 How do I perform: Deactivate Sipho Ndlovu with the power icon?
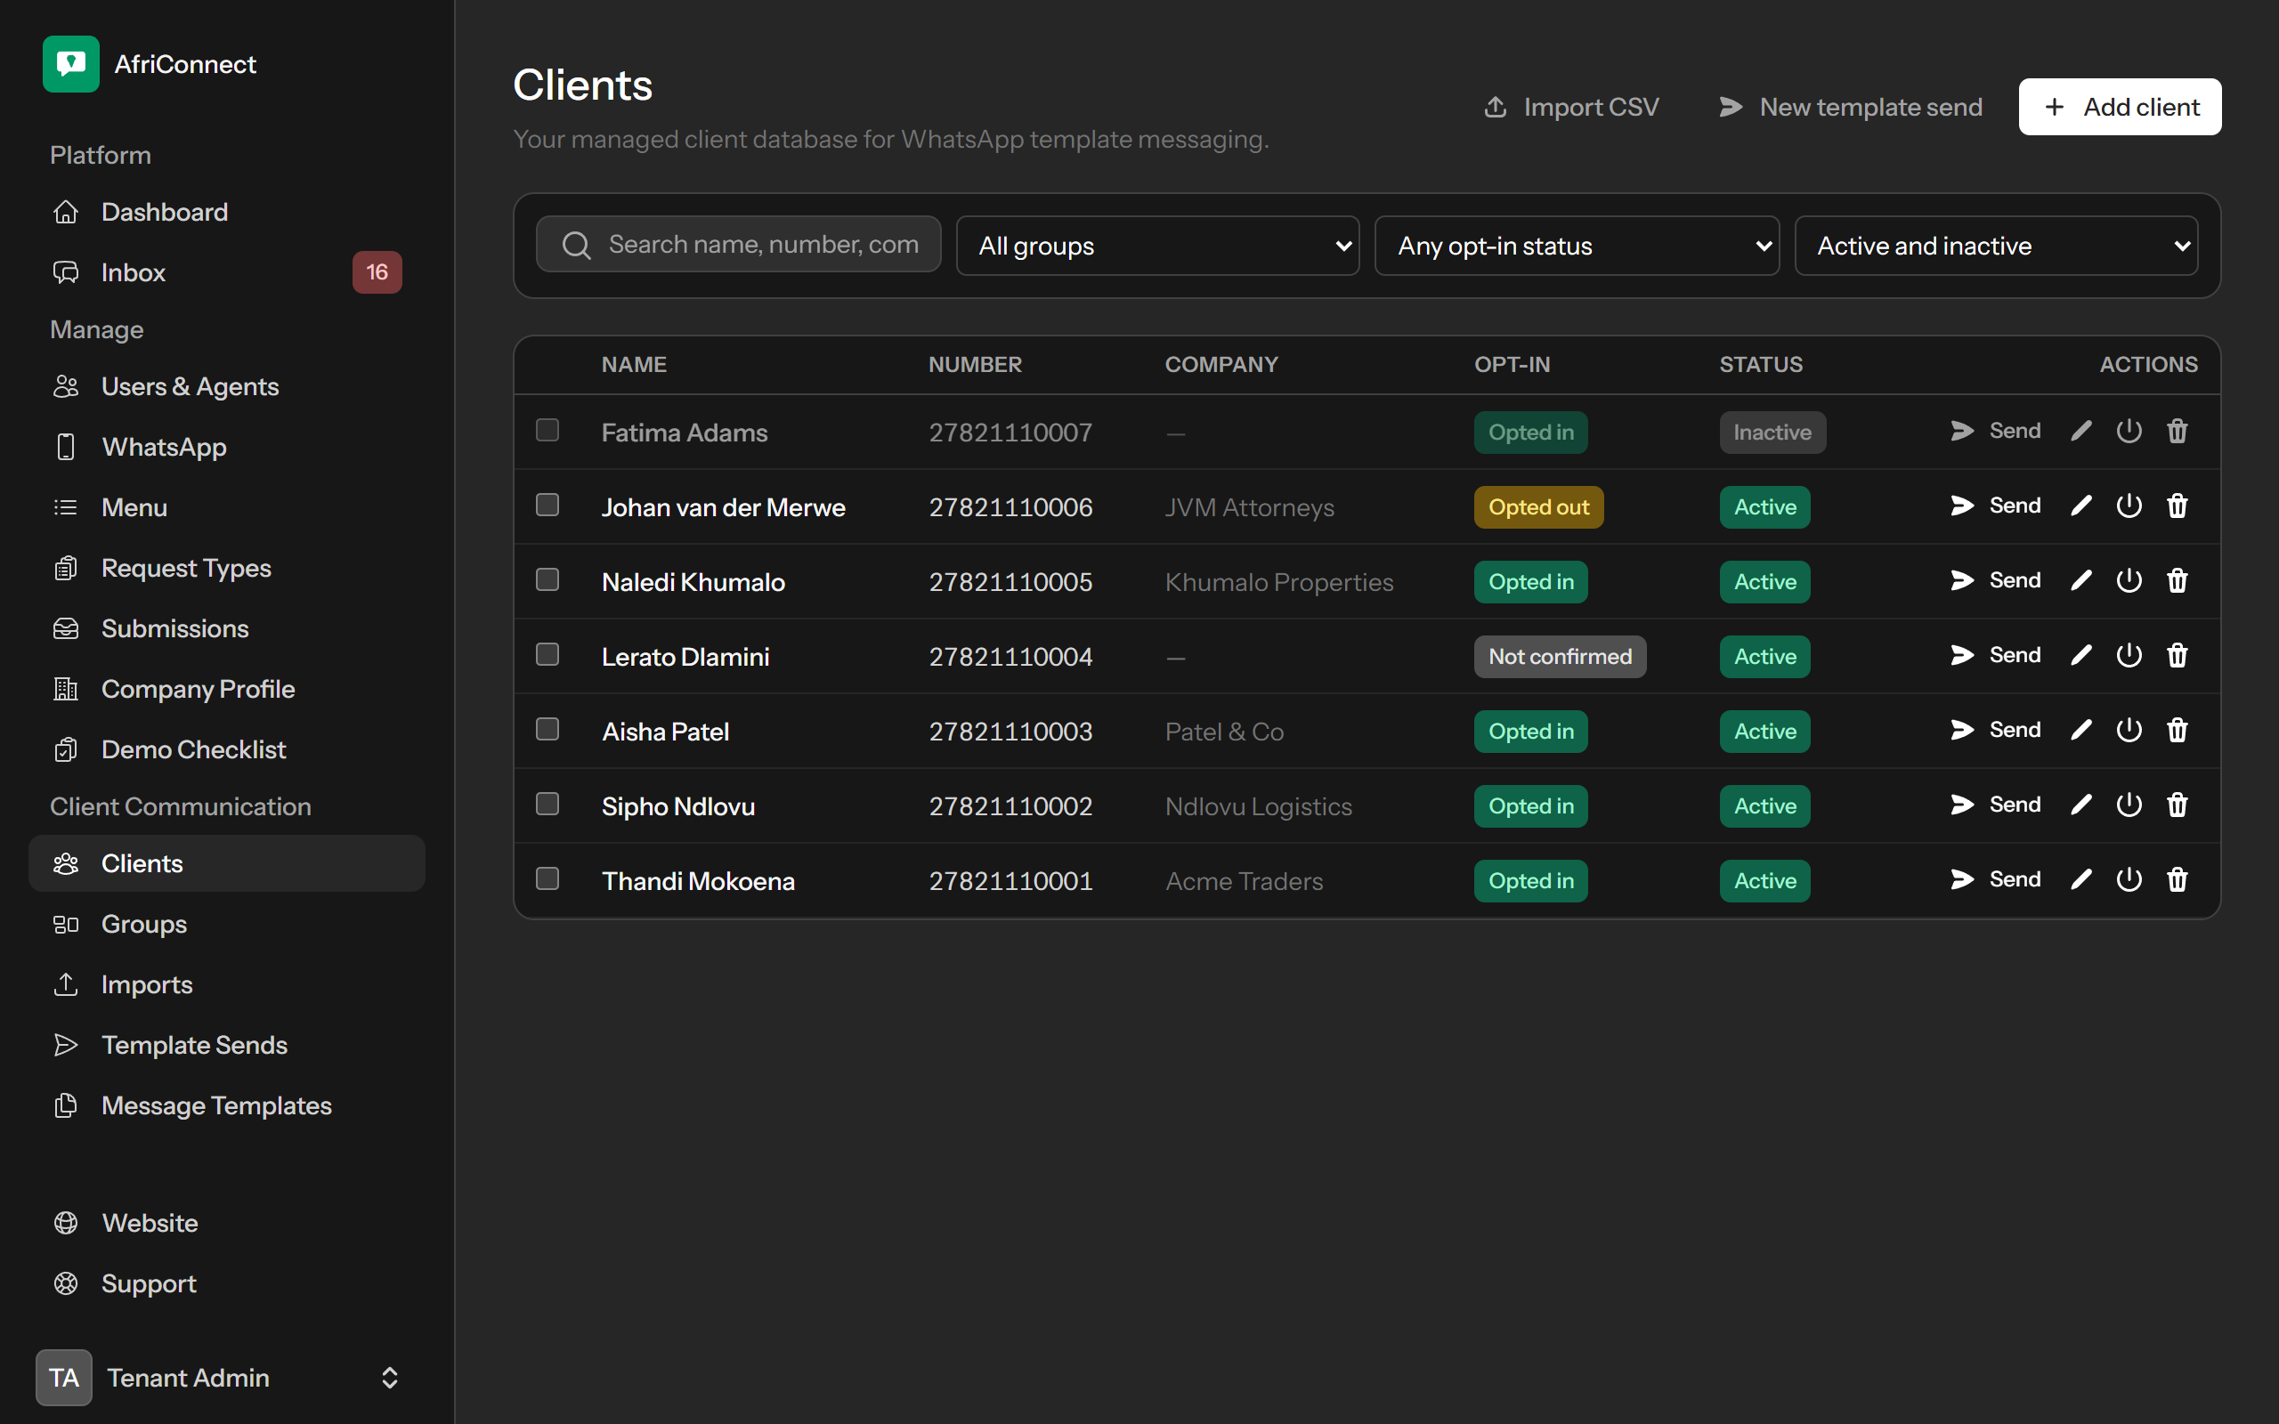(2129, 805)
